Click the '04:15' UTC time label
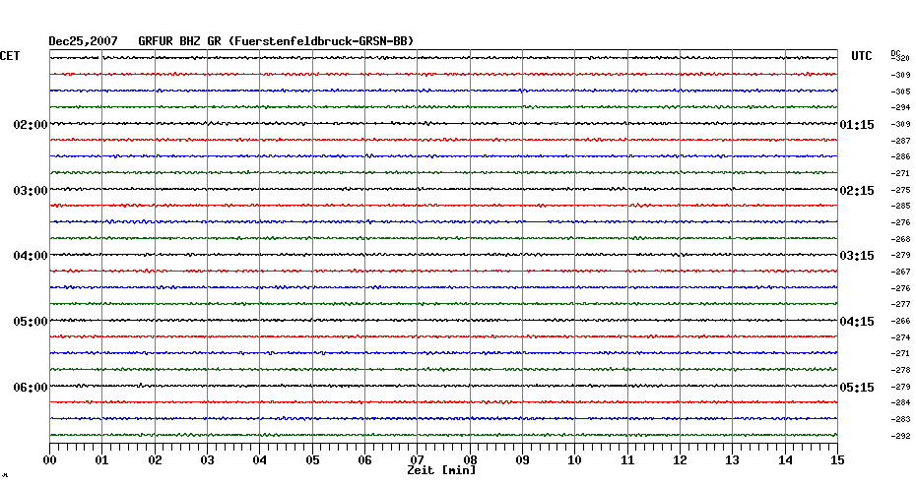 click(857, 322)
